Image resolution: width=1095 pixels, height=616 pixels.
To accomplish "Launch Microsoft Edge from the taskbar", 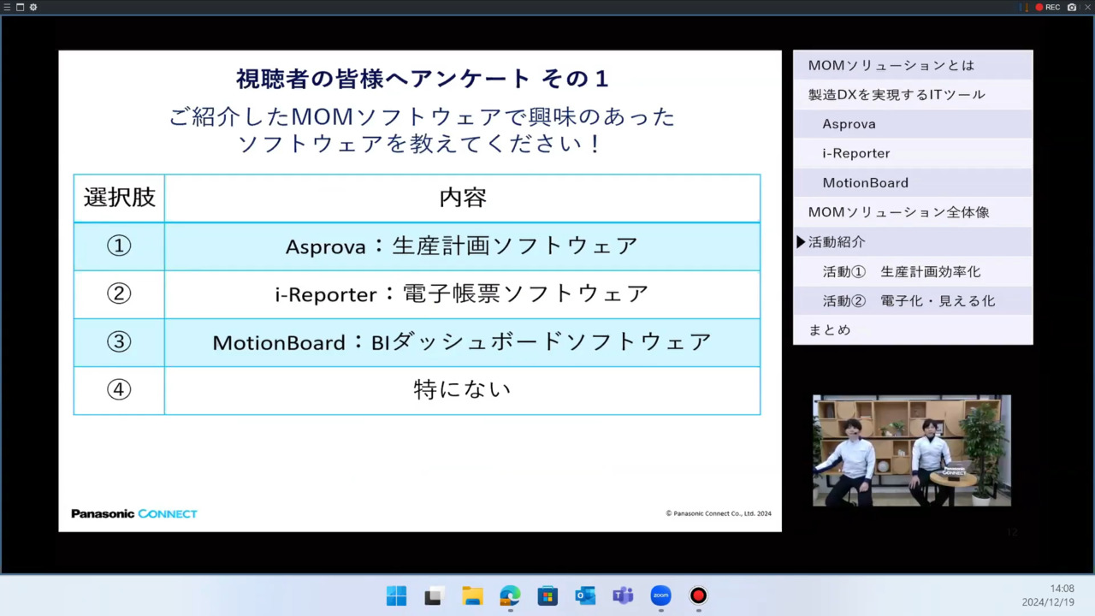I will click(510, 595).
